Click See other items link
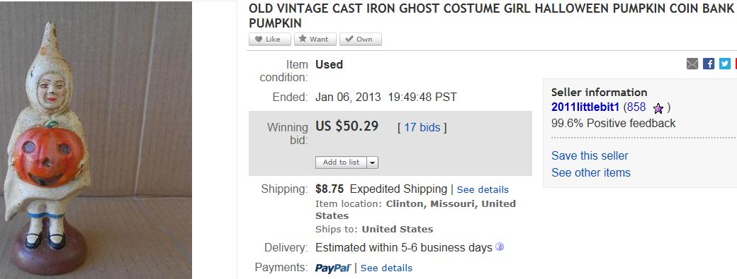This screenshot has height=279, width=737. tap(591, 173)
